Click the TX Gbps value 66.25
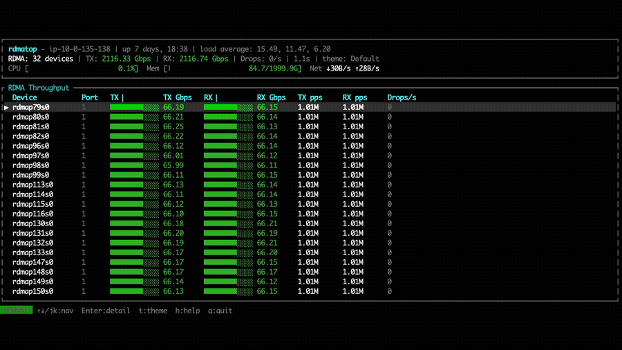The height and width of the screenshot is (350, 622). coord(173,127)
